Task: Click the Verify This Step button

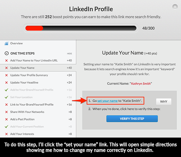Action: 132,118
